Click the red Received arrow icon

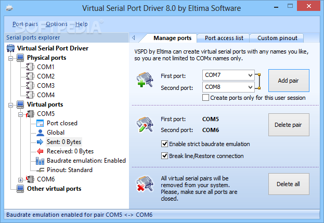pyautogui.click(x=40, y=151)
